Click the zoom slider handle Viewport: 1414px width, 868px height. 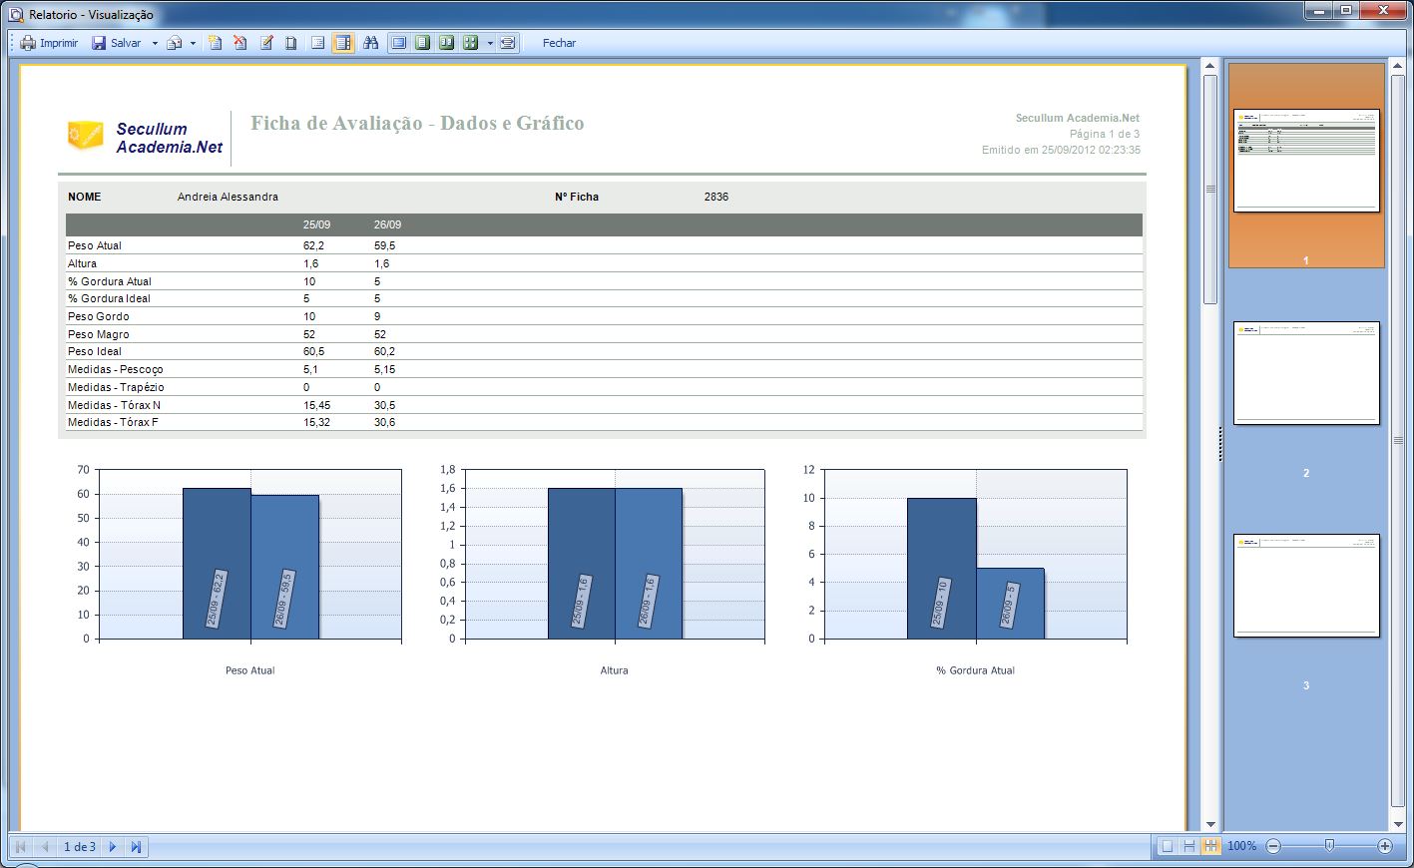point(1329,846)
